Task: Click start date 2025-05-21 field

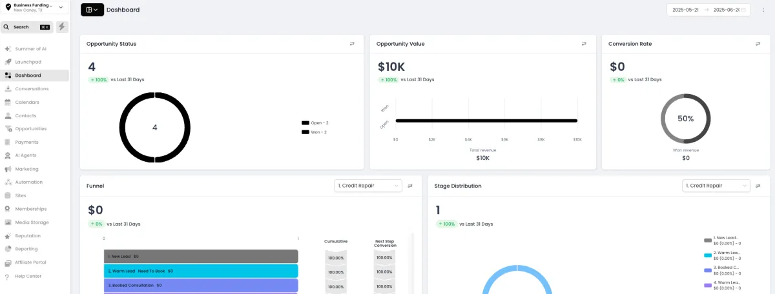Action: tap(686, 10)
